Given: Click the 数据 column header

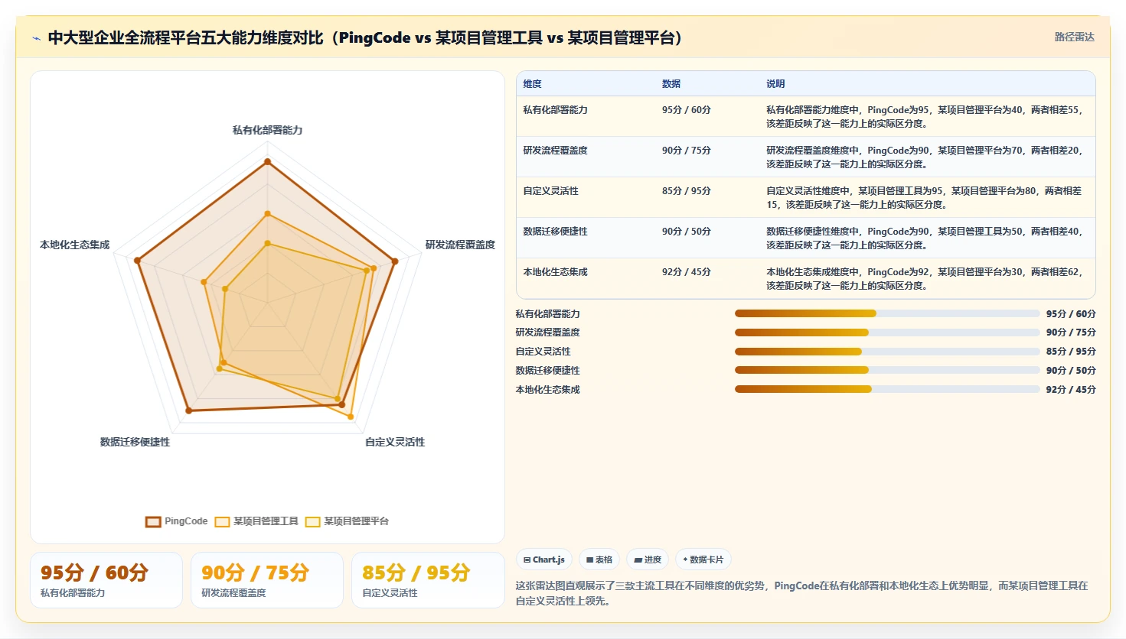Looking at the screenshot, I should [x=671, y=84].
